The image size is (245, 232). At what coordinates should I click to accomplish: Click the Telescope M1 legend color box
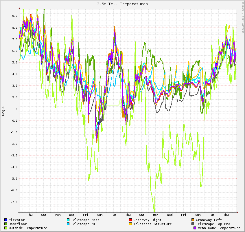68,224
